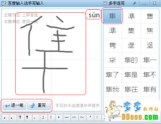Pick the phrase candidate 隼我

click(112, 89)
